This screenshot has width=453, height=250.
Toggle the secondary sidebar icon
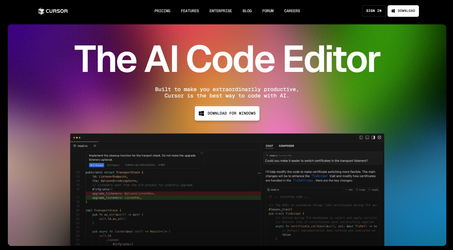[x=373, y=137]
